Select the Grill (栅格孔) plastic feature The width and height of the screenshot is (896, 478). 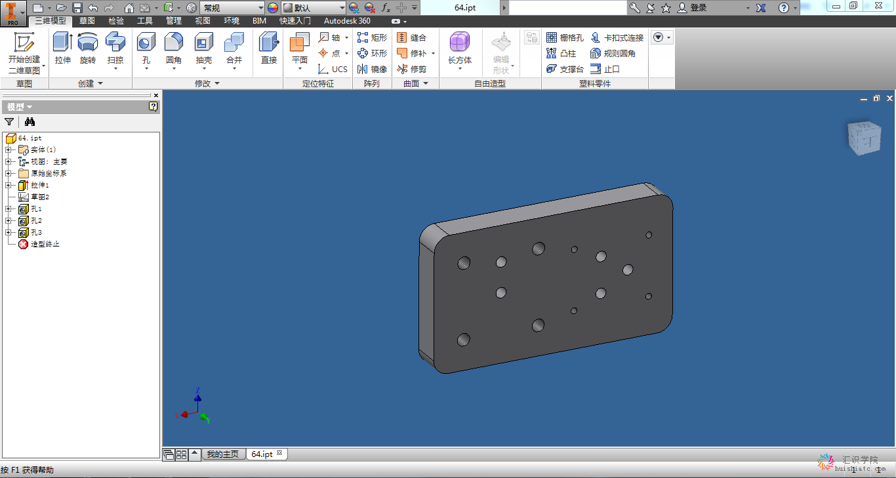(x=565, y=37)
